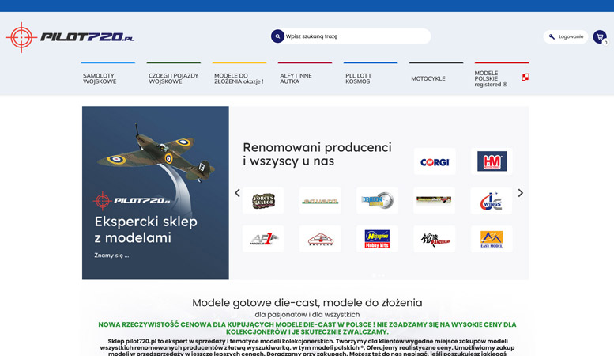Click 'dla pasjonatów i dla wszystkich' subtitle
This screenshot has height=356, width=614.
[307, 314]
